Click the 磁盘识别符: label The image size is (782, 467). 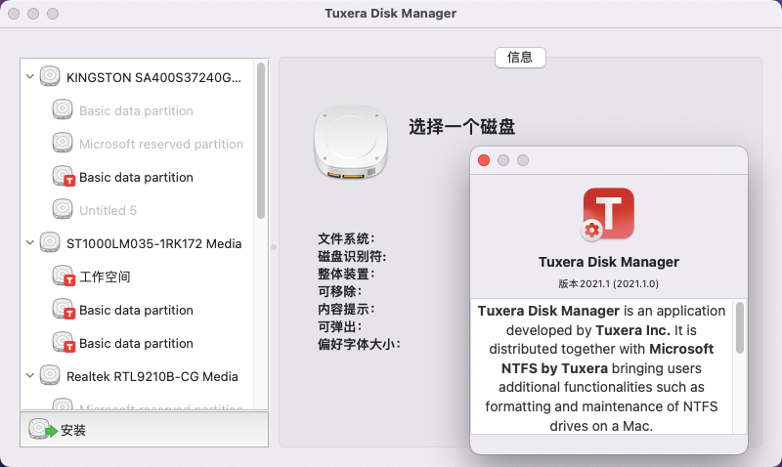(x=352, y=256)
